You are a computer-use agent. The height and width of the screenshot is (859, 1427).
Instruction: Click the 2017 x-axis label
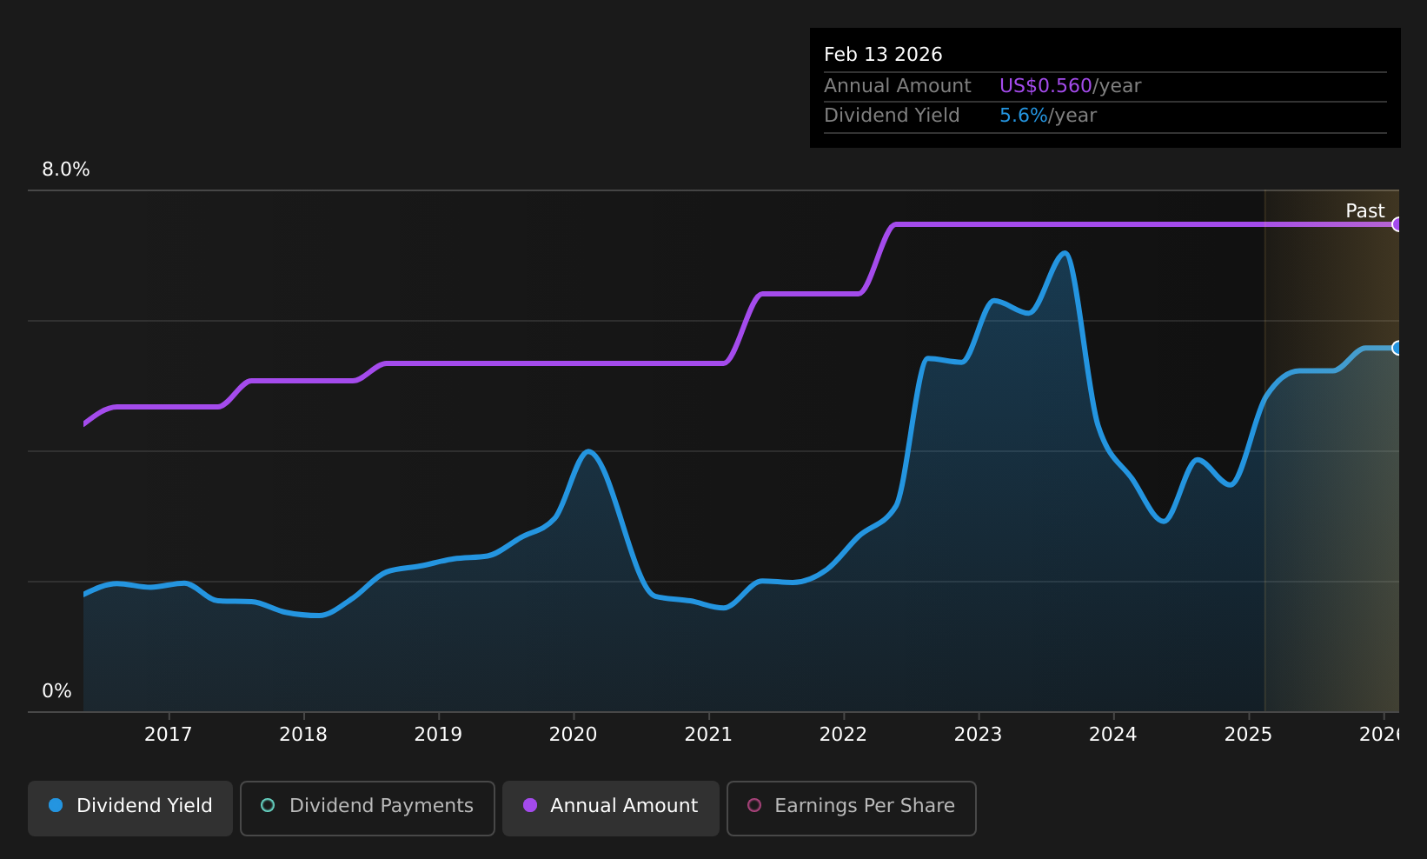(168, 735)
